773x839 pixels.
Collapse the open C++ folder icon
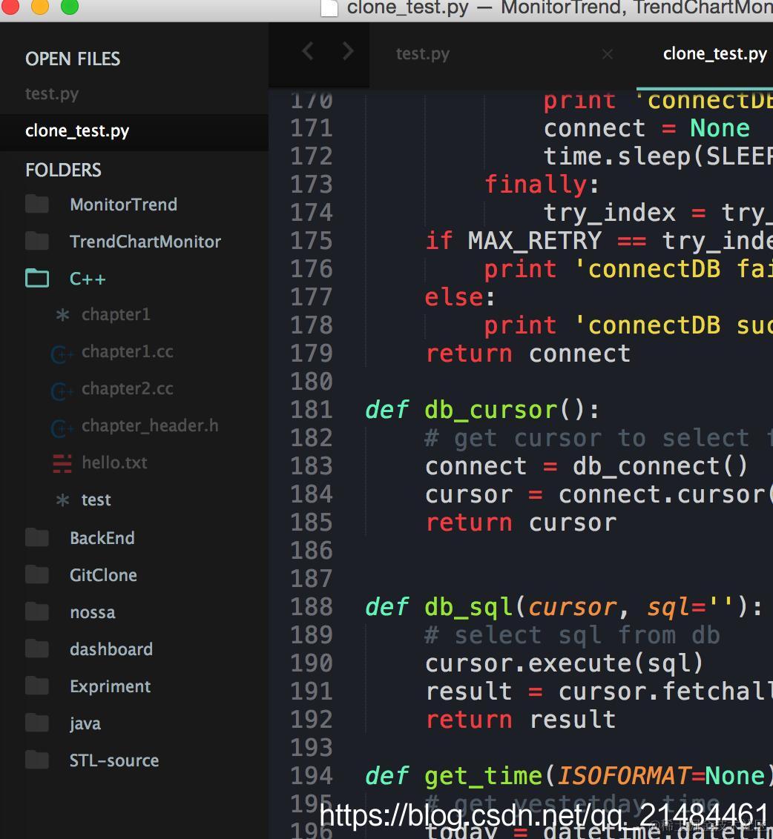tap(37, 278)
